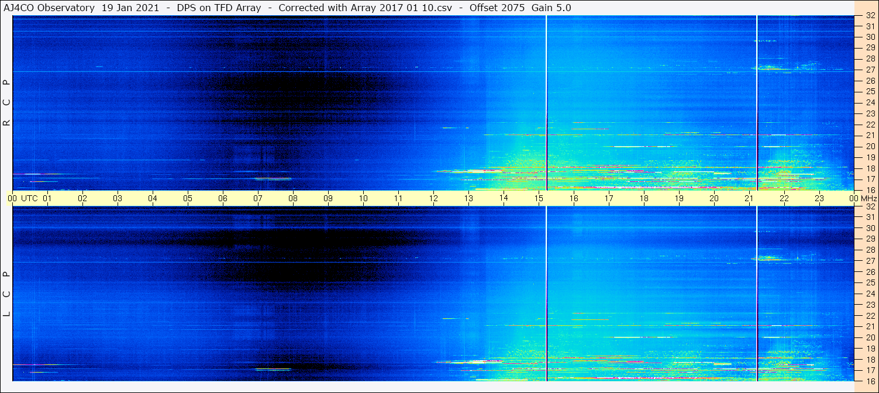Image resolution: width=879 pixels, height=393 pixels.
Task: Select hour "09" on the UTC axis
Action: pos(328,198)
